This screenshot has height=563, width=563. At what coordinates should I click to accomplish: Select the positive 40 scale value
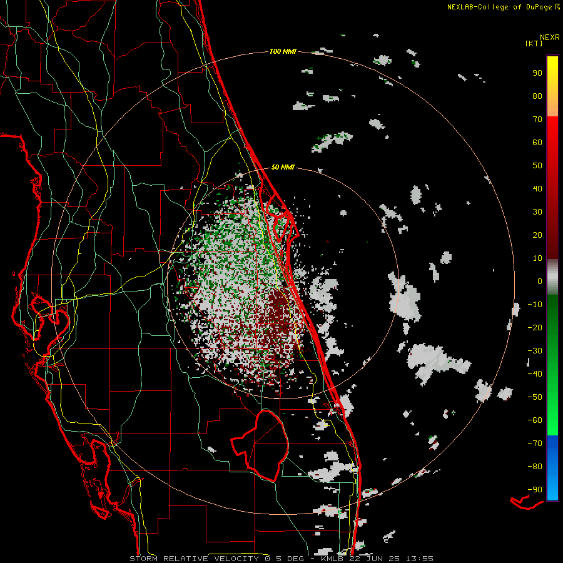pyautogui.click(x=537, y=189)
